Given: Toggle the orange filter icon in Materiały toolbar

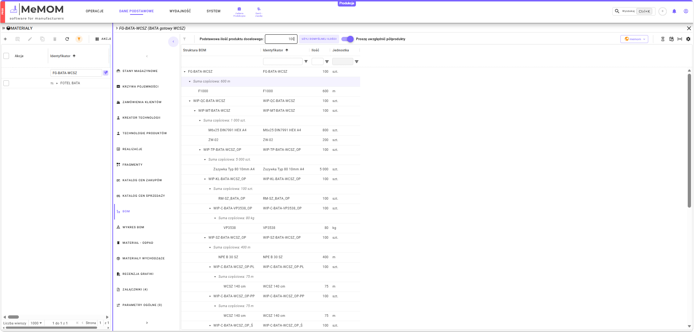Looking at the screenshot, I should [x=79, y=39].
